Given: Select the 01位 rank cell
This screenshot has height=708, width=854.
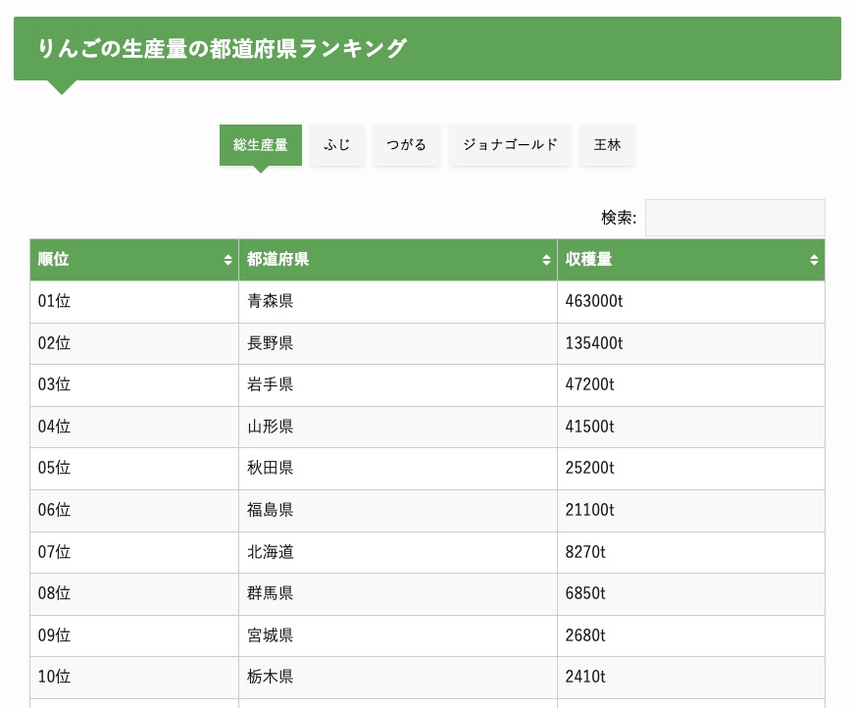Looking at the screenshot, I should point(134,302).
